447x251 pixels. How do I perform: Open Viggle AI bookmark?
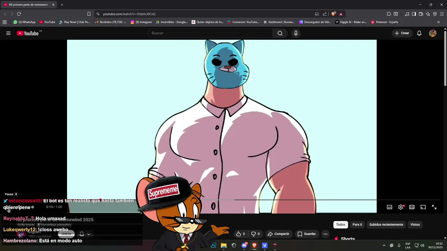coord(351,22)
